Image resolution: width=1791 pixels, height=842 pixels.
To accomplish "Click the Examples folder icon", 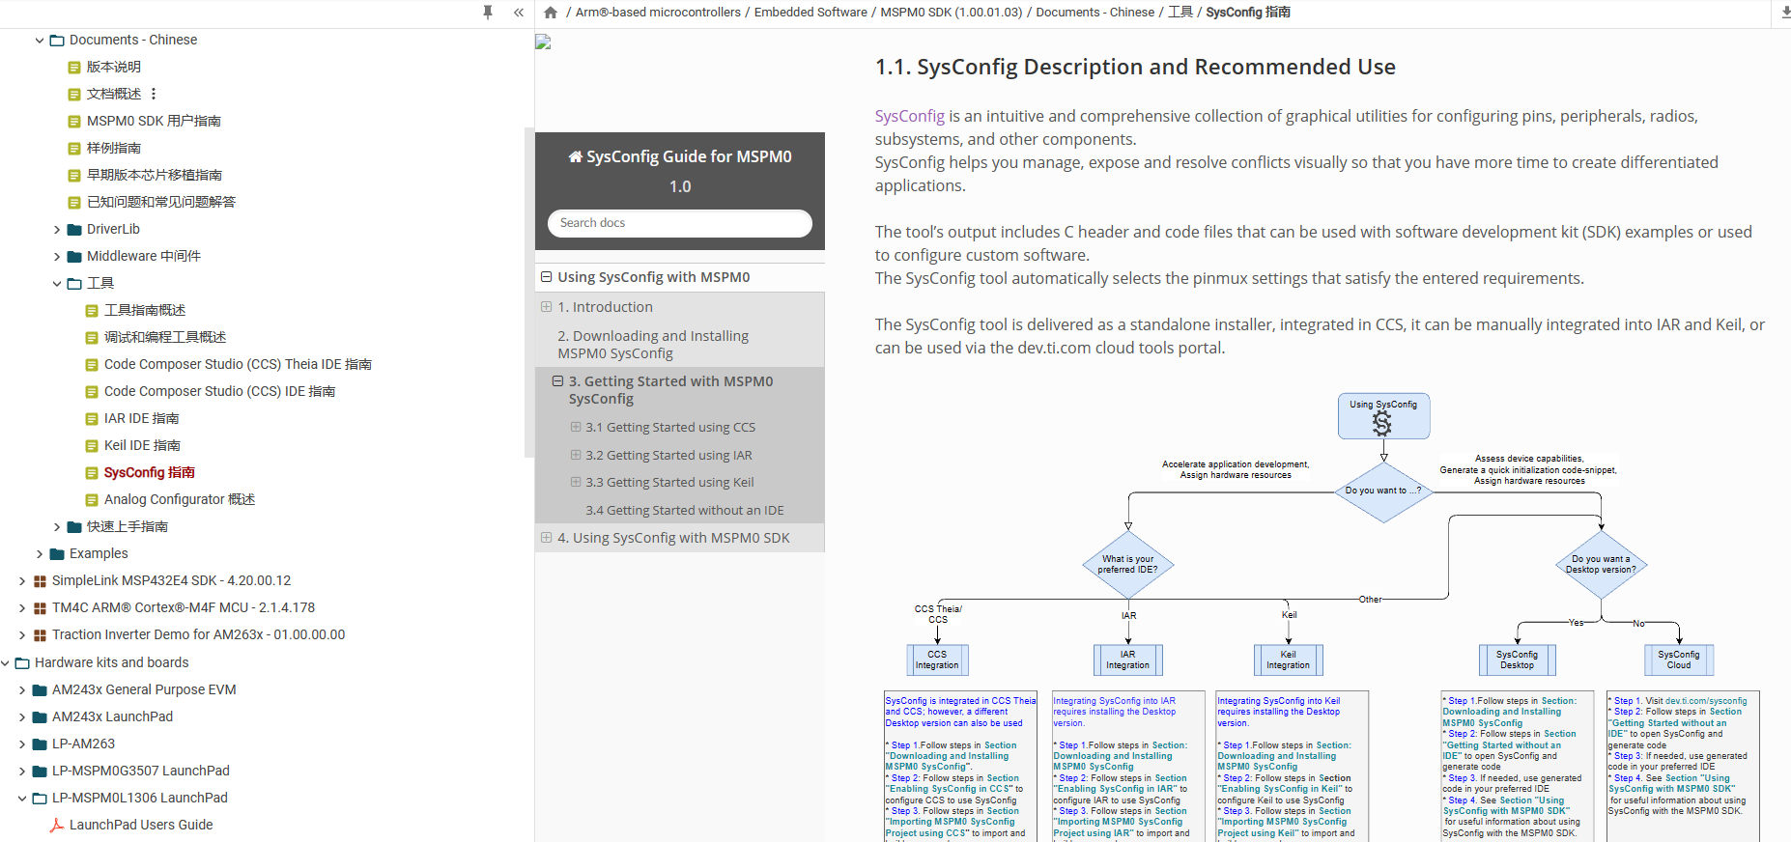I will (x=57, y=554).
